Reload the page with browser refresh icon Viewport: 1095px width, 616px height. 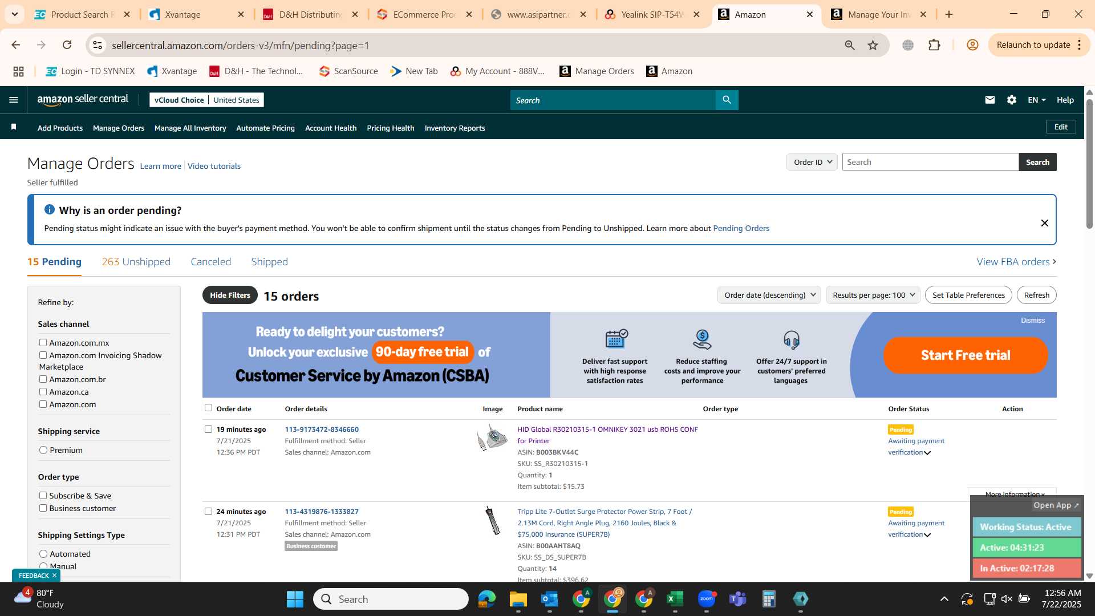(x=67, y=45)
